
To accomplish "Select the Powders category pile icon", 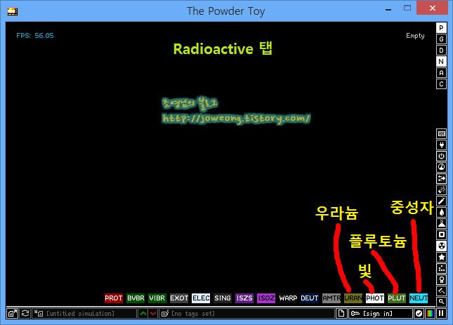I will tap(442, 223).
